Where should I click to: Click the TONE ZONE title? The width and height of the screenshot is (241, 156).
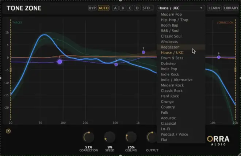[24, 8]
